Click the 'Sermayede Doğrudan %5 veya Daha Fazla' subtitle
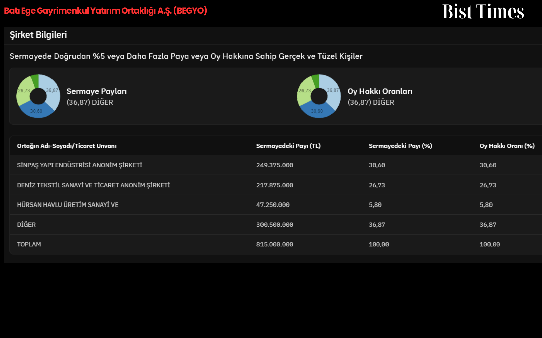The height and width of the screenshot is (338, 542). (186, 56)
